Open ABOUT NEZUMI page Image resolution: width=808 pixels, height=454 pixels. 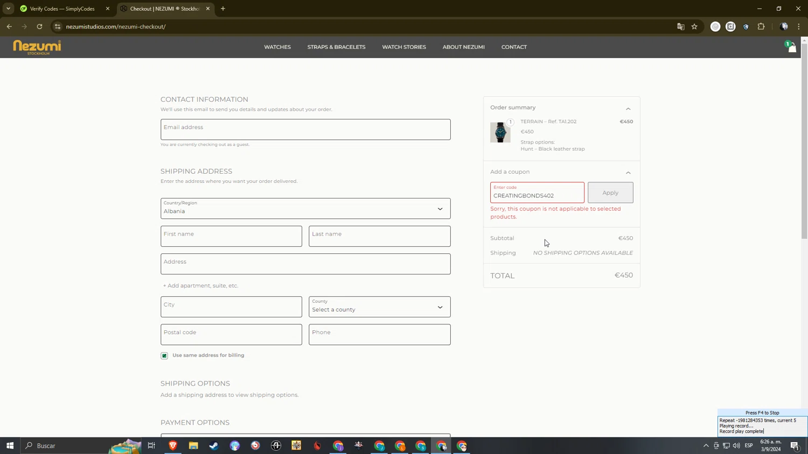(464, 47)
